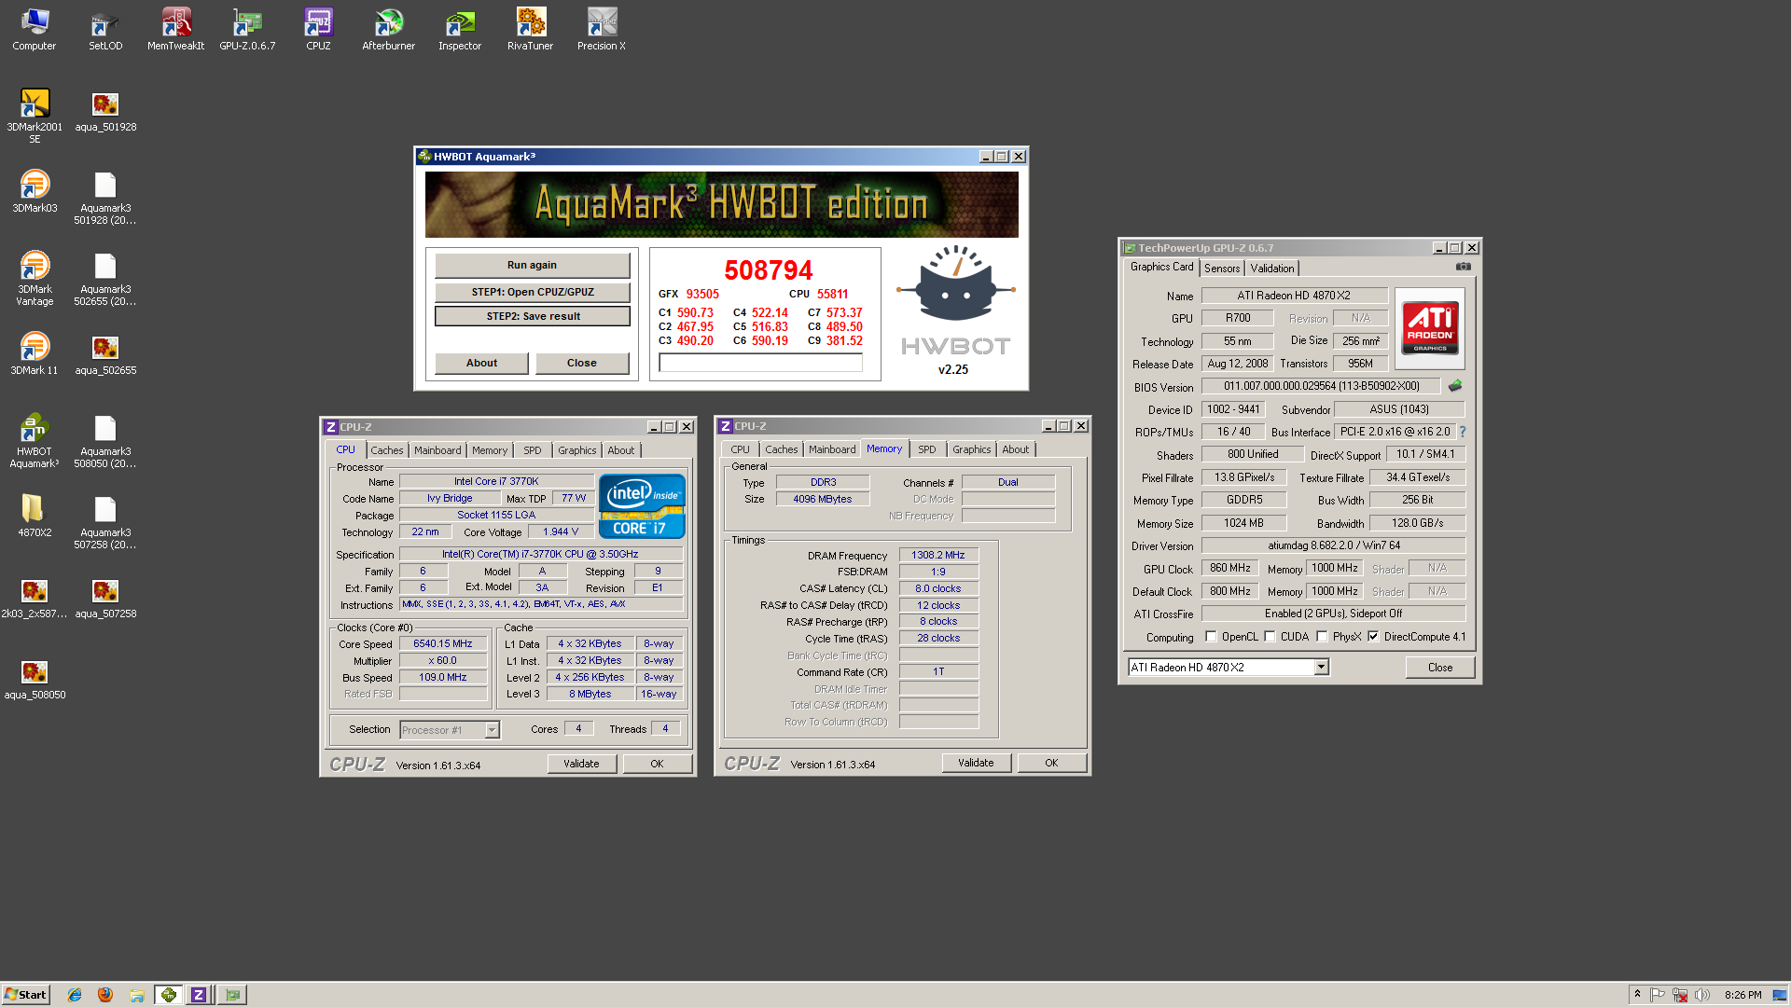
Task: Click the volume speaker tray icon
Action: point(1702,995)
